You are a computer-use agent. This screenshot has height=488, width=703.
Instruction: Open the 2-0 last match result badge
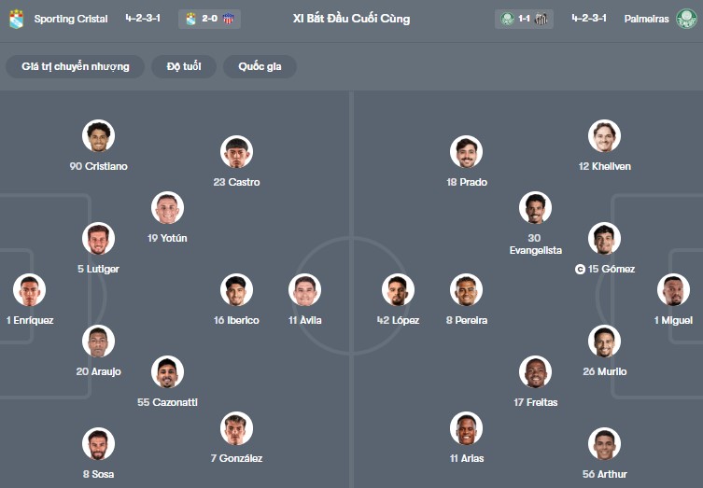209,19
